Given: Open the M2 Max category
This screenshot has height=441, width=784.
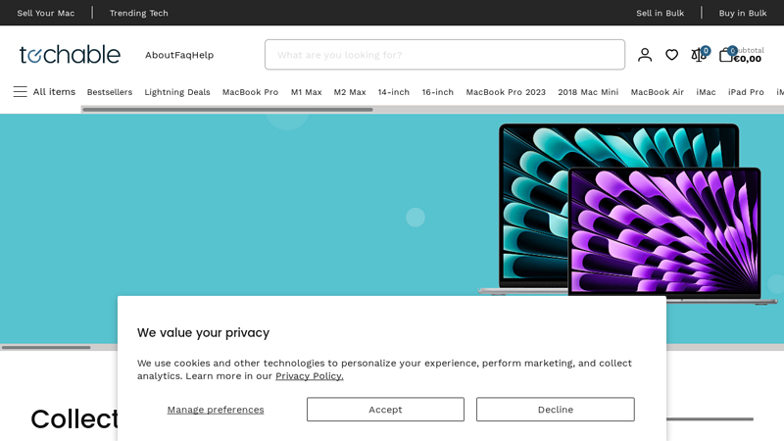Looking at the screenshot, I should 350,92.
